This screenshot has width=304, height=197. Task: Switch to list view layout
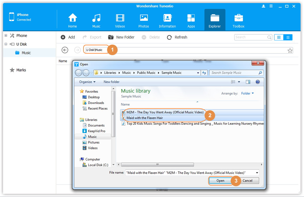coord(288,37)
